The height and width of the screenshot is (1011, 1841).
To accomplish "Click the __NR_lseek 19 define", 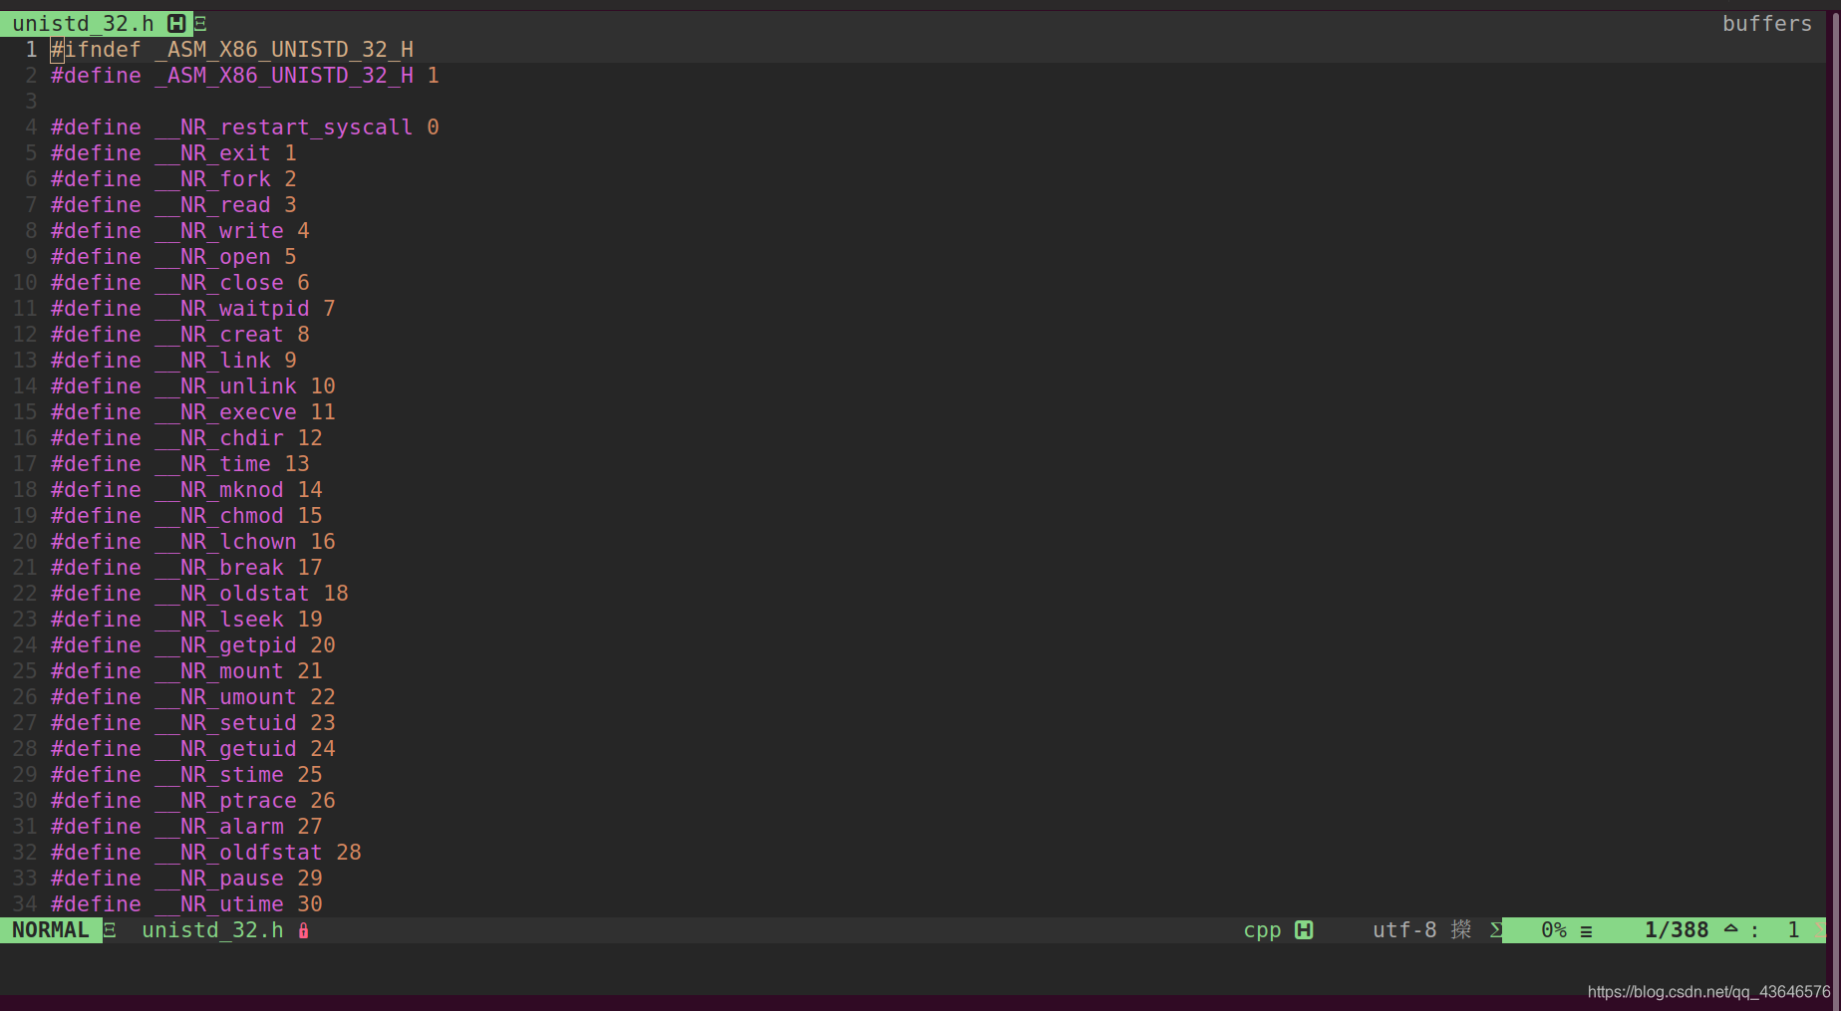I will 186,620.
